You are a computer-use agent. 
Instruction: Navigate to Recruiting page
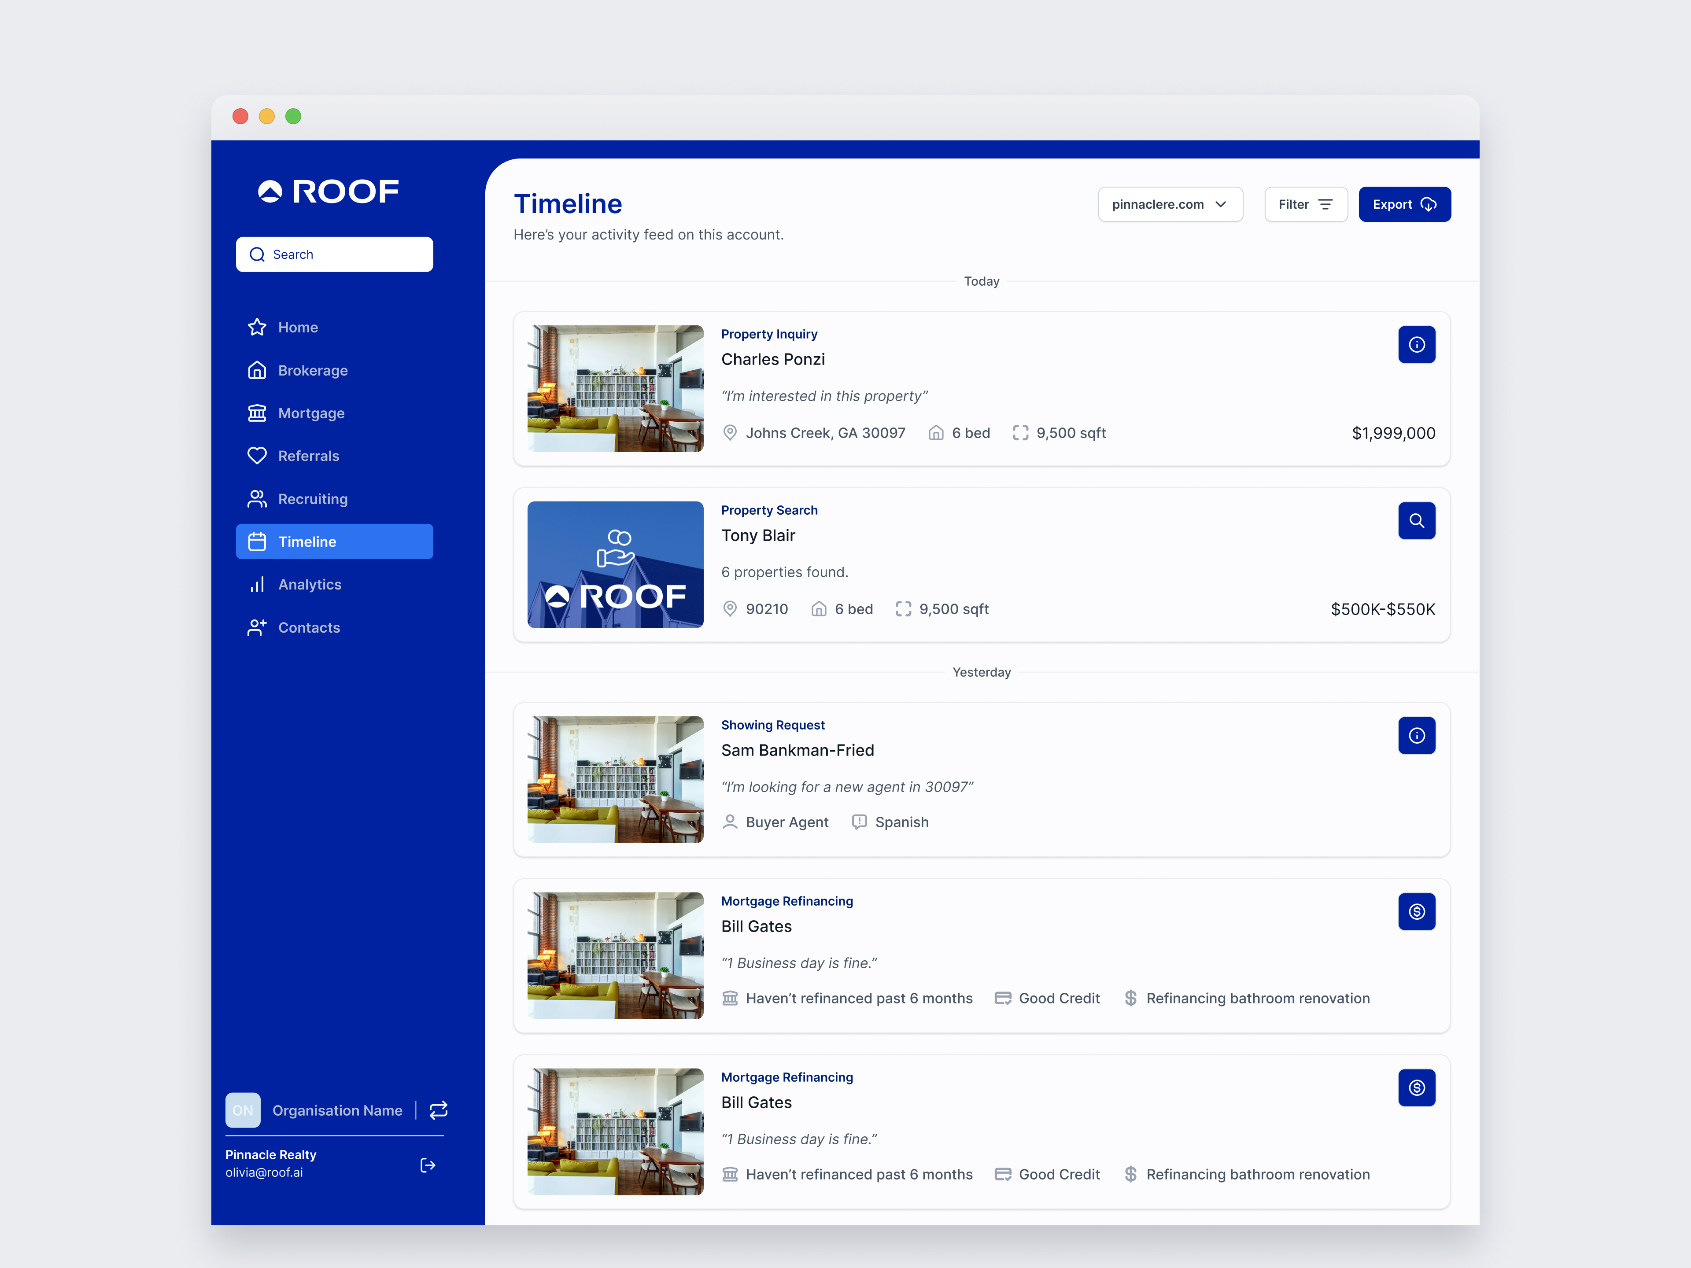pos(312,498)
